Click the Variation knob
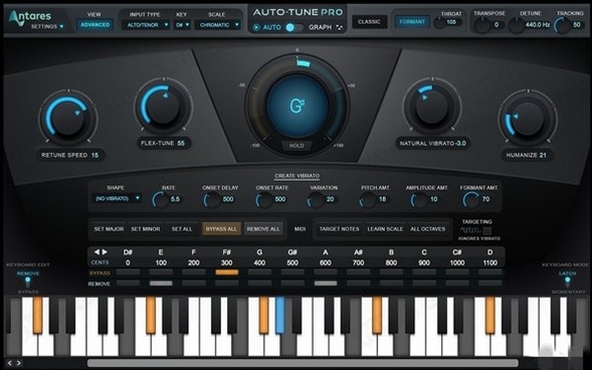 (316, 199)
